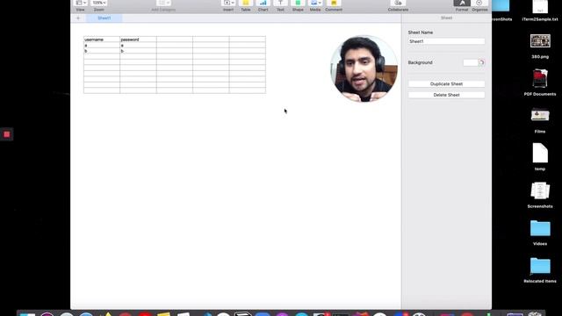Open the Background color wheel picker
Screen dimensions: 562x316
(481, 62)
